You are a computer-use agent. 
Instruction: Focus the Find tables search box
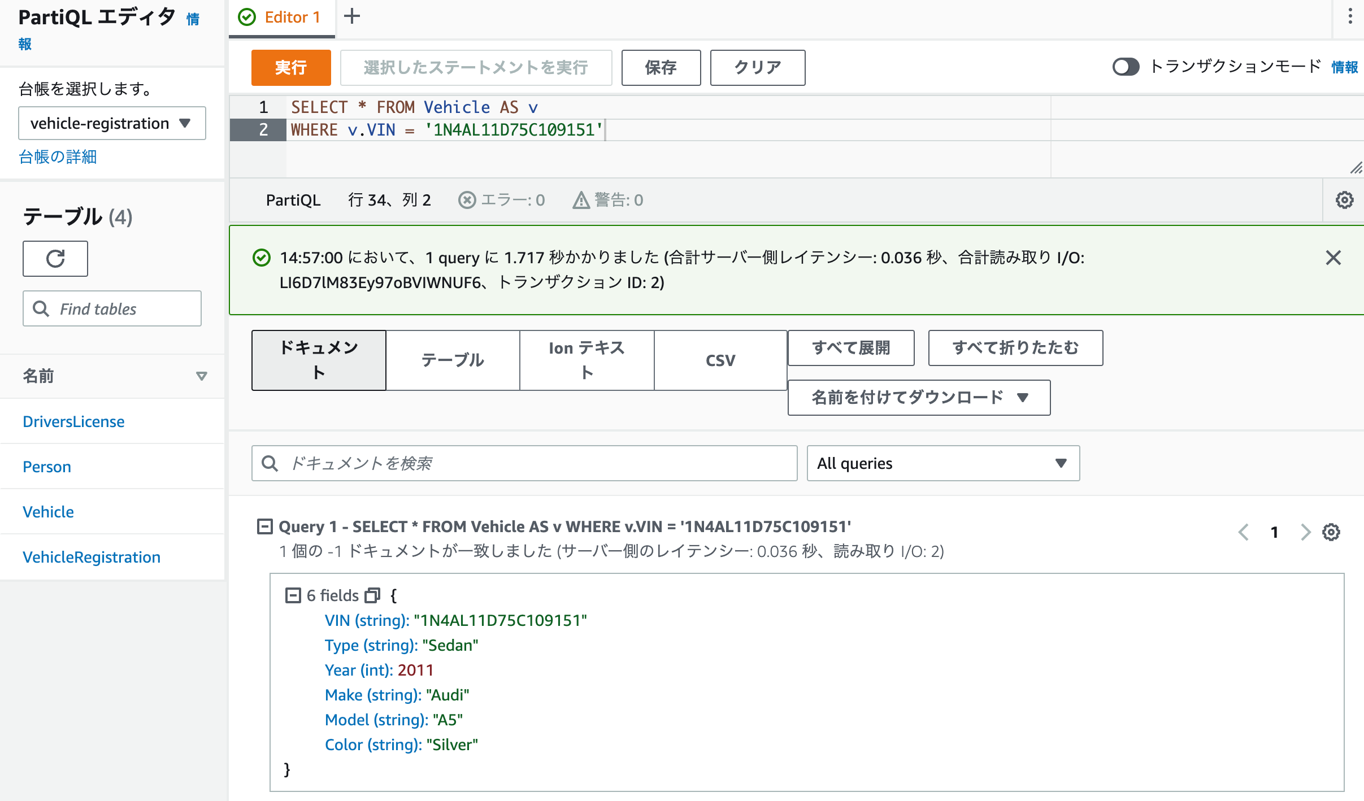[x=112, y=308]
